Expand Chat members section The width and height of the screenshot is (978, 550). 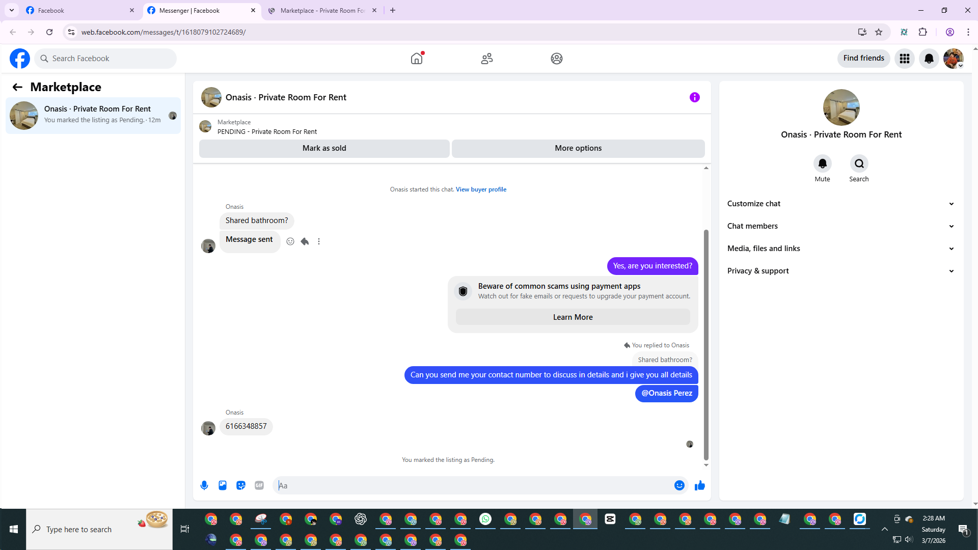pyautogui.click(x=840, y=226)
